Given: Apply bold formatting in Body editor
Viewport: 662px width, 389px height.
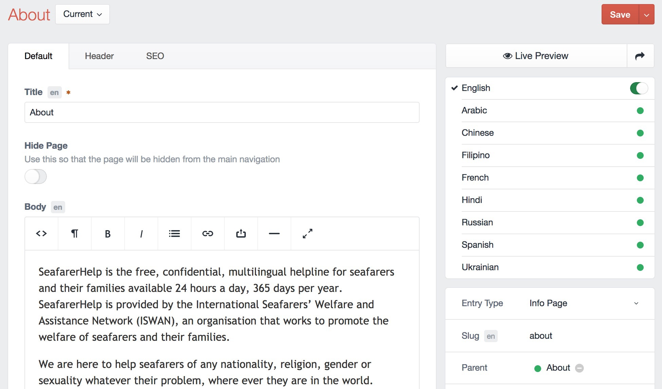Looking at the screenshot, I should click(108, 234).
